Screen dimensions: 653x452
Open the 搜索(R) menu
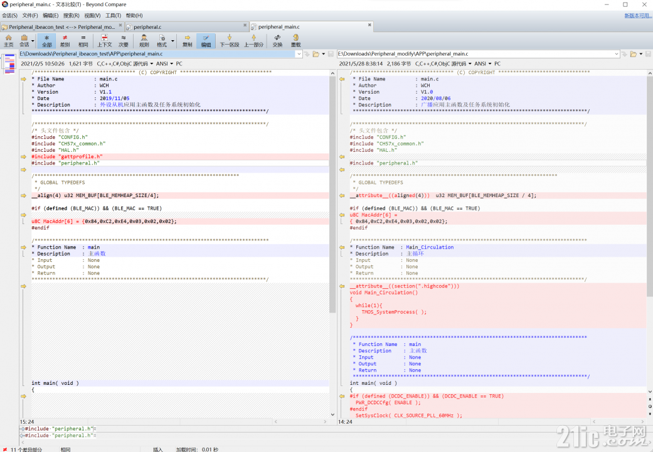click(x=72, y=16)
